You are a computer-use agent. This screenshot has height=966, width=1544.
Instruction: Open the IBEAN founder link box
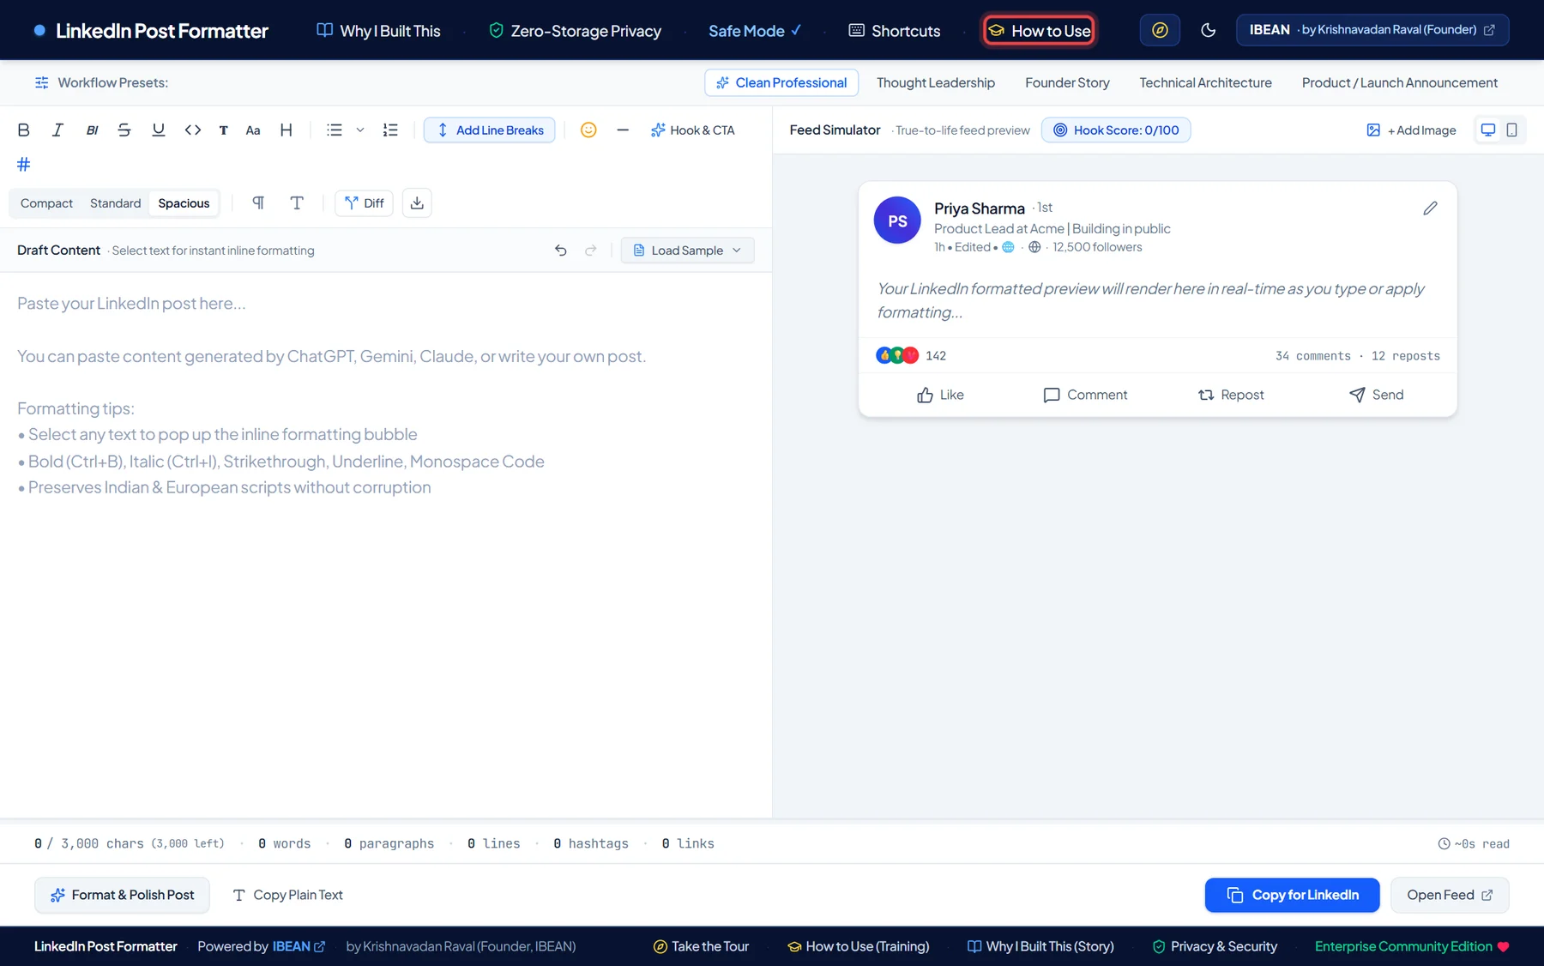[x=1372, y=30]
